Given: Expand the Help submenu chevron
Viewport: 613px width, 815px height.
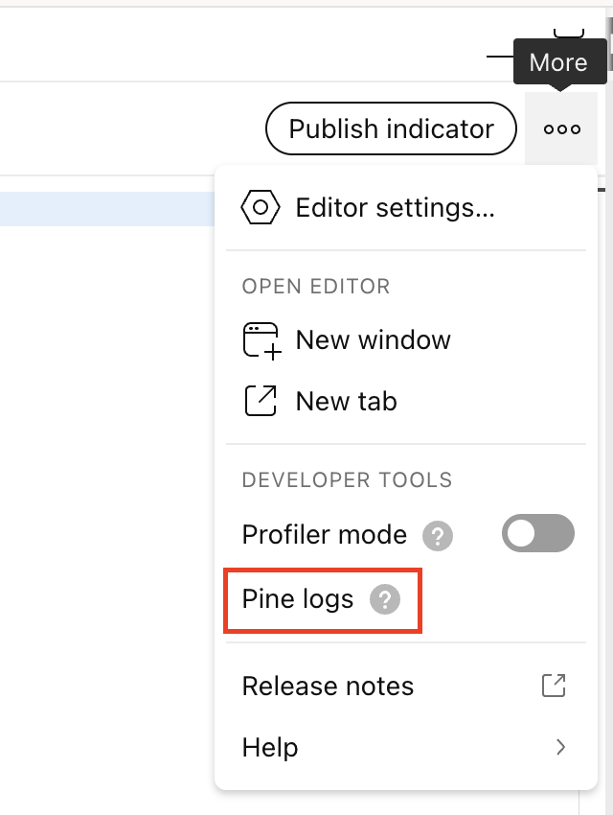Looking at the screenshot, I should pyautogui.click(x=561, y=747).
